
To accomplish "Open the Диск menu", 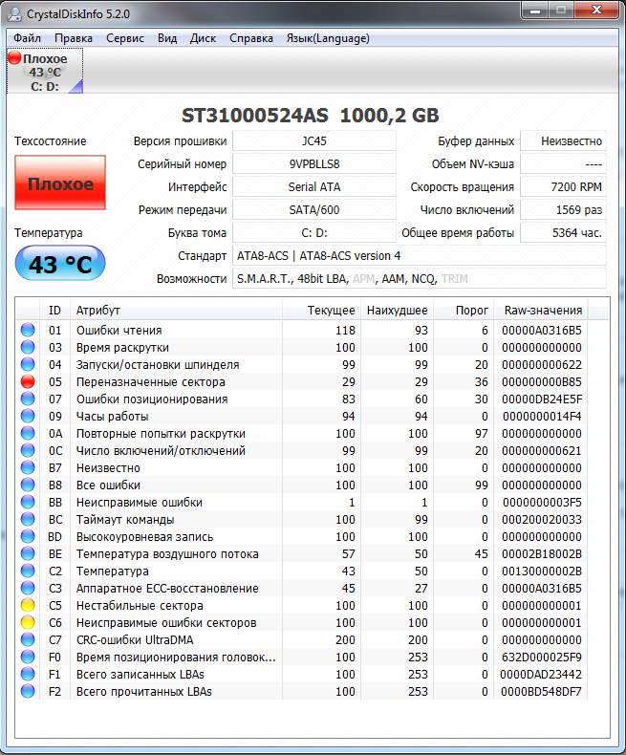I will (x=203, y=38).
